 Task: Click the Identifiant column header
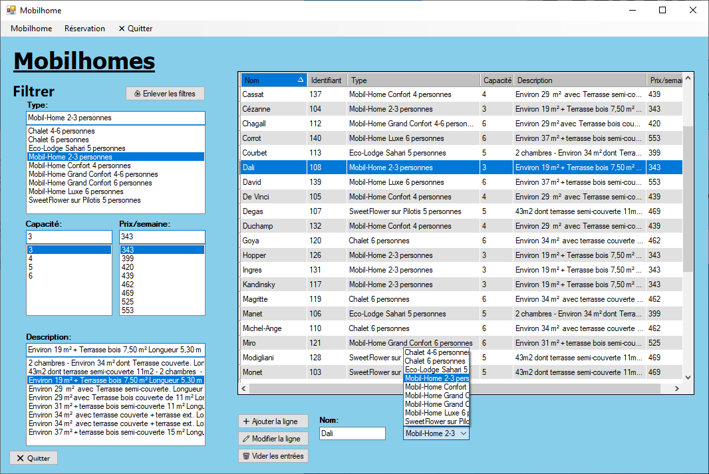click(x=327, y=80)
